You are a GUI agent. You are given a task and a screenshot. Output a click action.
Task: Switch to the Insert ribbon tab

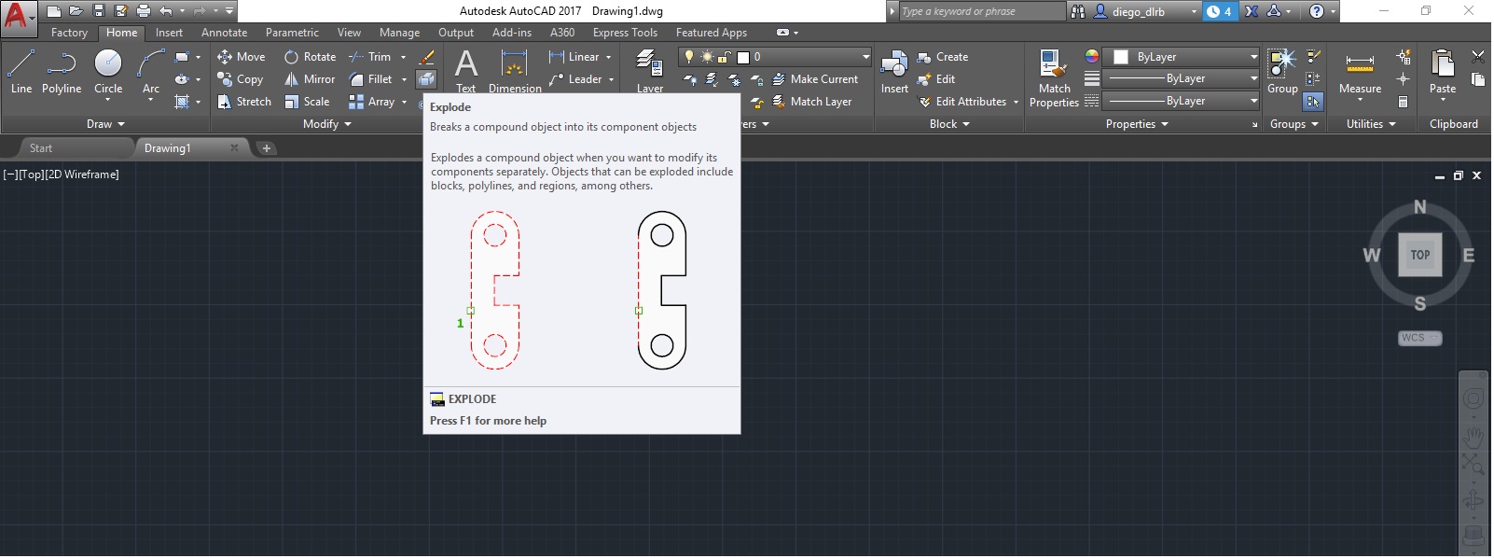coord(169,33)
